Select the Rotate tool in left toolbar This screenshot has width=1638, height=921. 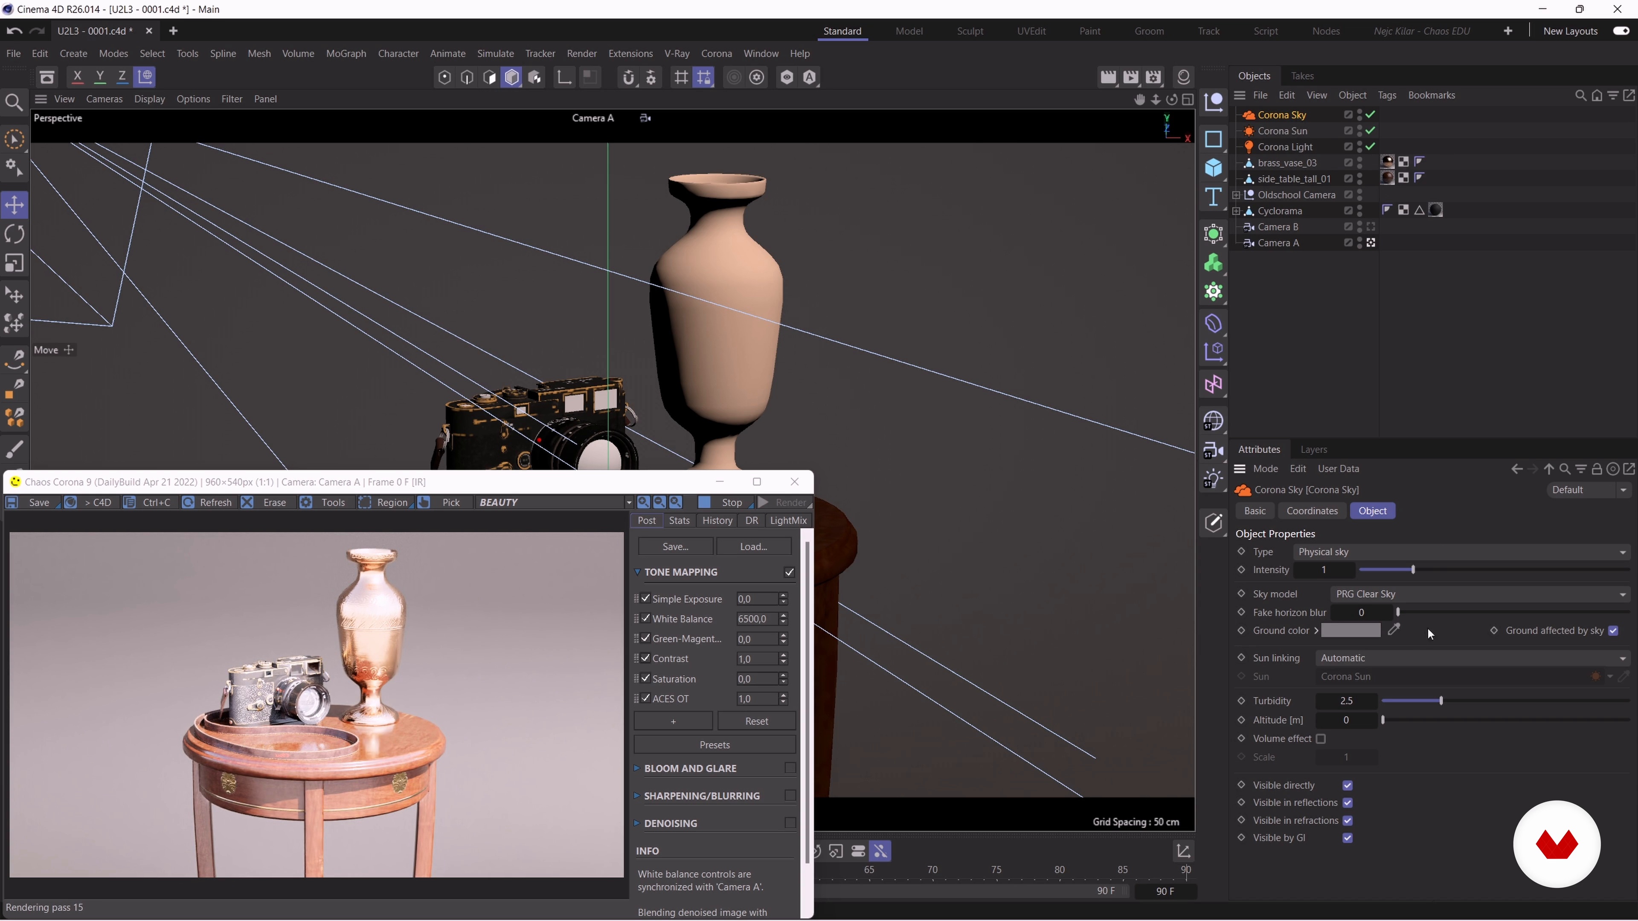14,234
